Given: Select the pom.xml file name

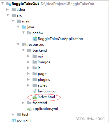Looking at the screenshot, I should [x=24, y=120].
